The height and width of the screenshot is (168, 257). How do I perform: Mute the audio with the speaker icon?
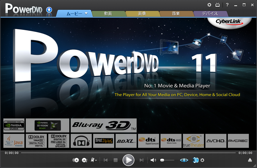point(153,160)
